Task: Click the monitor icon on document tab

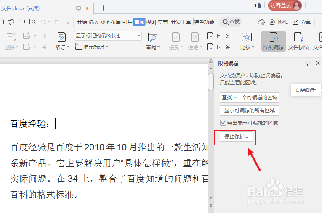Action: pyautogui.click(x=78, y=8)
